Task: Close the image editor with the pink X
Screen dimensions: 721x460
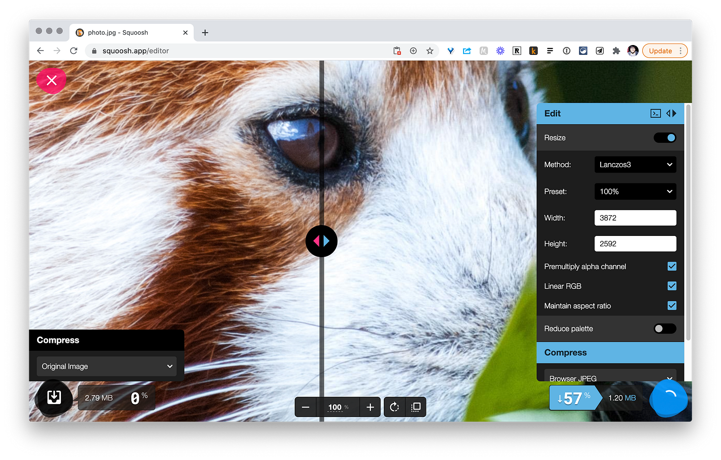Action: [51, 81]
